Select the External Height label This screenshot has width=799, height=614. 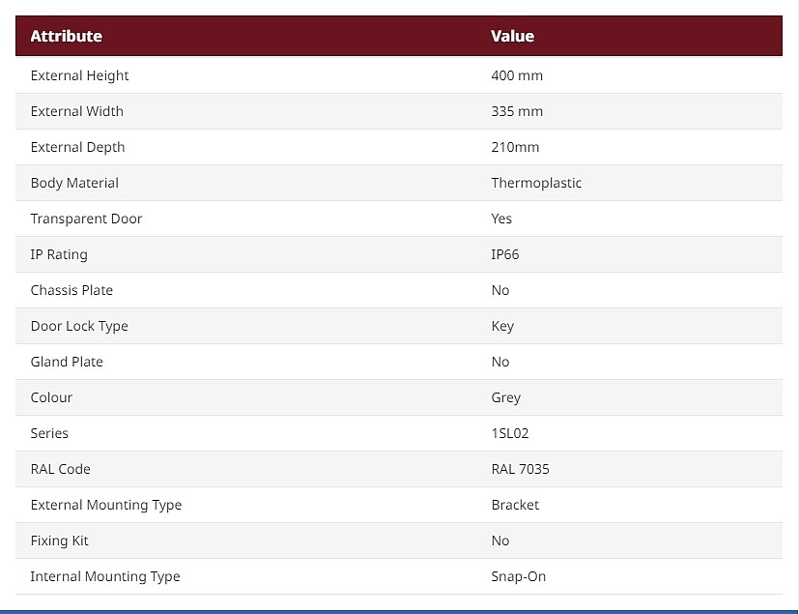(x=79, y=75)
